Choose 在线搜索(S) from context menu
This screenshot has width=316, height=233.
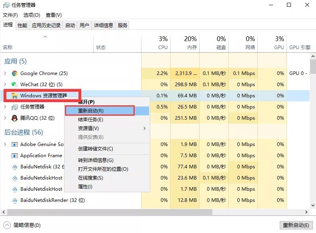pyautogui.click(x=107, y=178)
